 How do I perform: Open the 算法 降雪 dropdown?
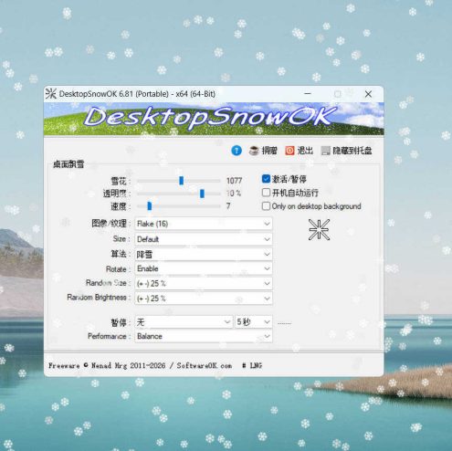click(204, 254)
